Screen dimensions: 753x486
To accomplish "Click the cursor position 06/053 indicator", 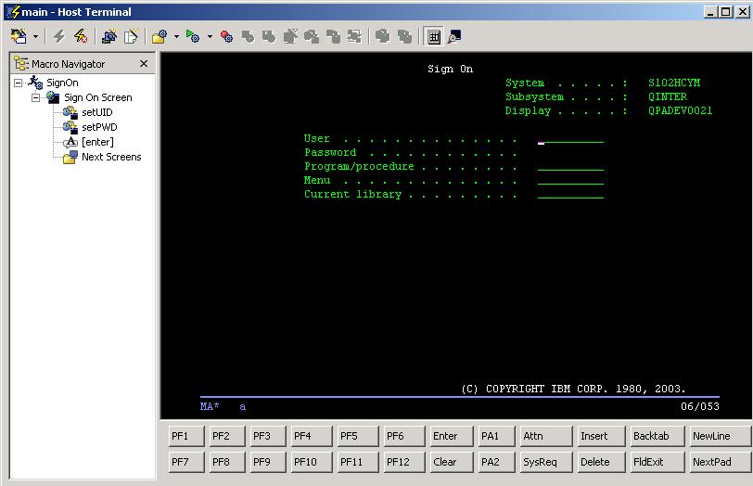I will point(700,406).
